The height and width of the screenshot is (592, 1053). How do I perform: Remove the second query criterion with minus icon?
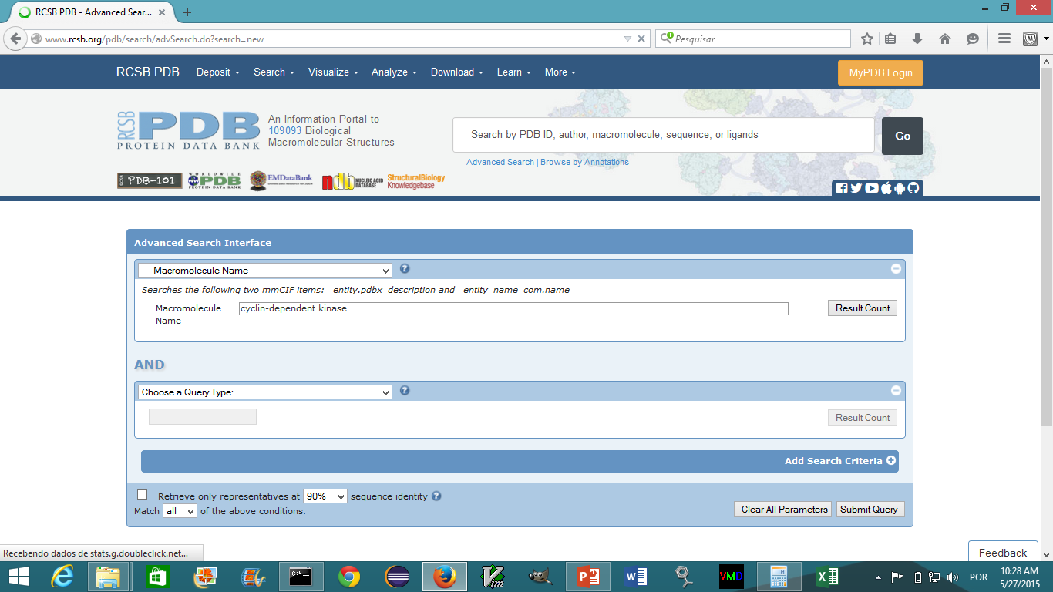[x=896, y=391]
